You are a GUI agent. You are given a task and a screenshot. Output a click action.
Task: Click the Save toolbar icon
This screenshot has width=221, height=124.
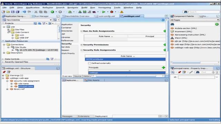click(13, 12)
